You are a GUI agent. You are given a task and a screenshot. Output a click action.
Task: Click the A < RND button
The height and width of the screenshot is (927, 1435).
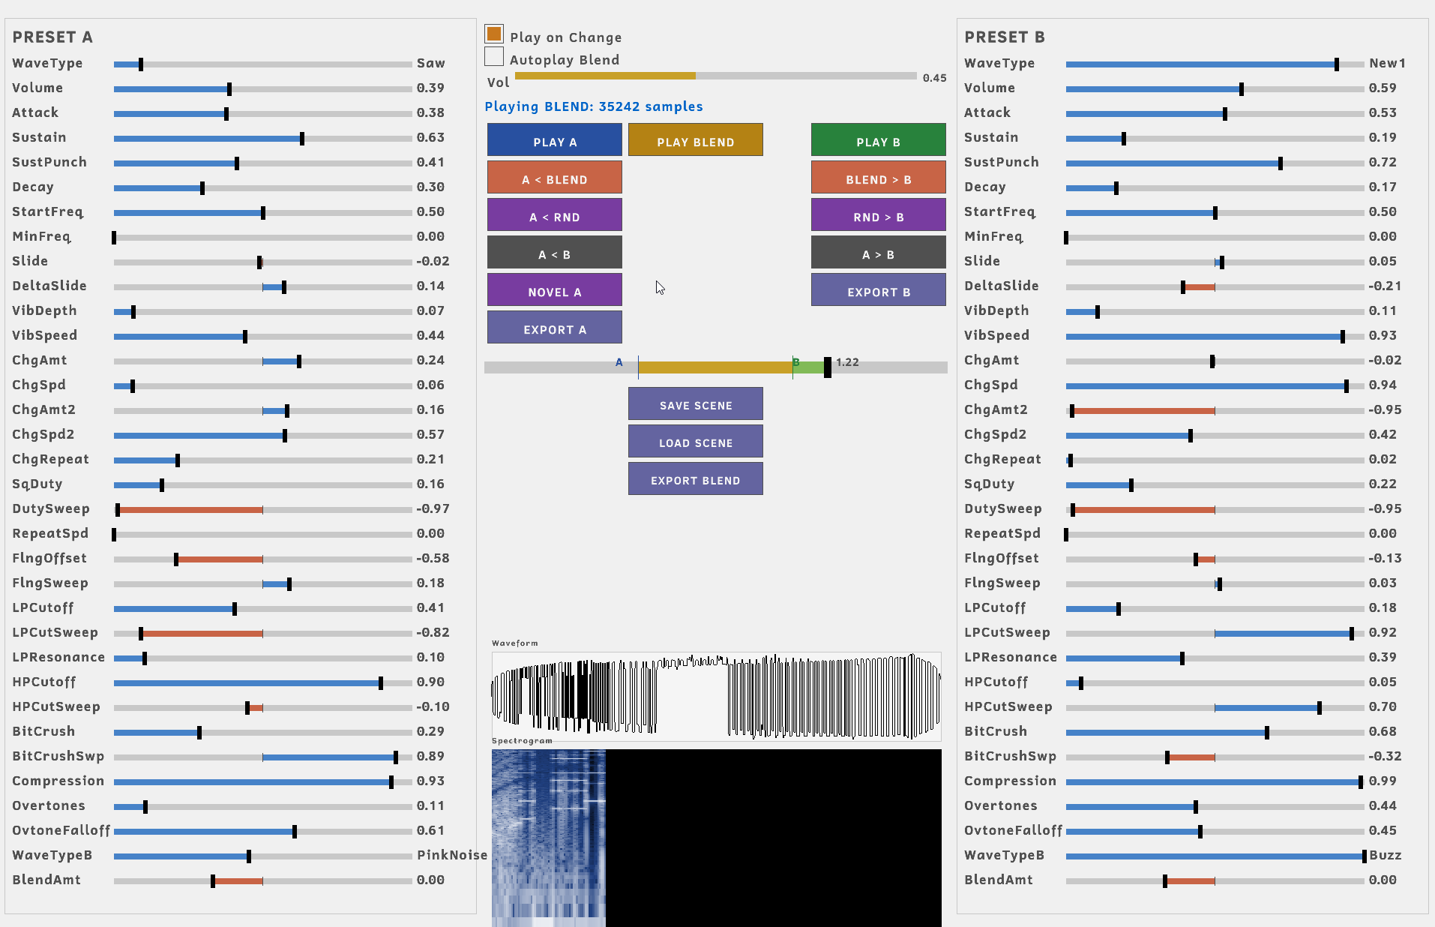click(x=555, y=215)
